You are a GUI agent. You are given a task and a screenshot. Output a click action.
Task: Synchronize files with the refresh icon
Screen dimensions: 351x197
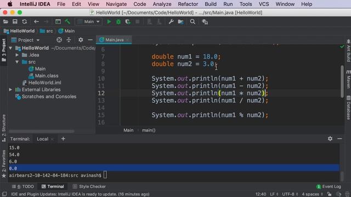(24, 22)
